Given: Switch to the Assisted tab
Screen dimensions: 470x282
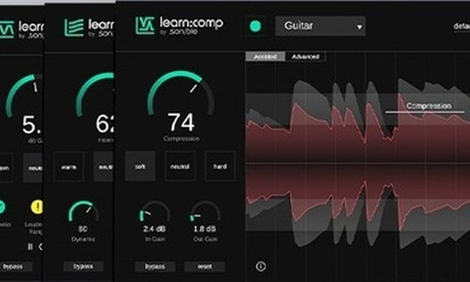Looking at the screenshot, I should pos(265,56).
